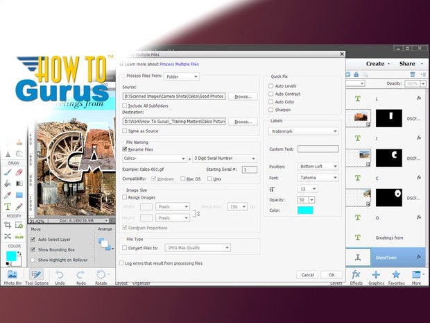This screenshot has height=323, width=430.
Task: Uncheck Auto Select Layer
Action: tap(33, 239)
